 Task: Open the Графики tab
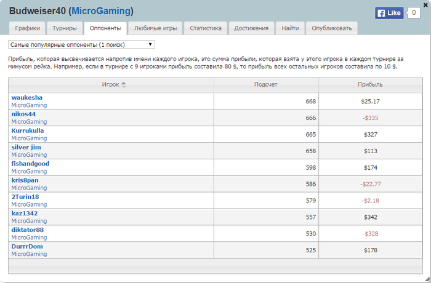[27, 28]
